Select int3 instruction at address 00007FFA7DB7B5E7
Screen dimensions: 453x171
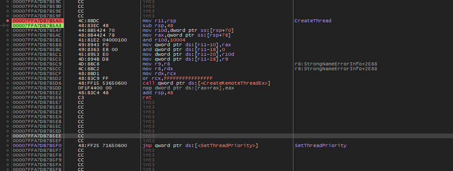149,102
